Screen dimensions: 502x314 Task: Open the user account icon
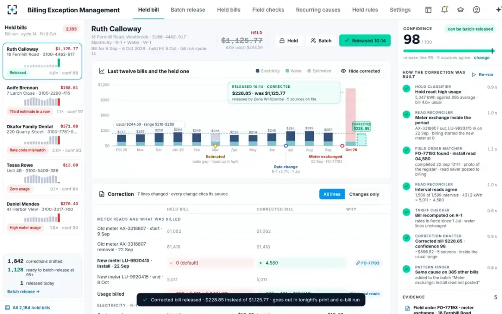point(476,10)
